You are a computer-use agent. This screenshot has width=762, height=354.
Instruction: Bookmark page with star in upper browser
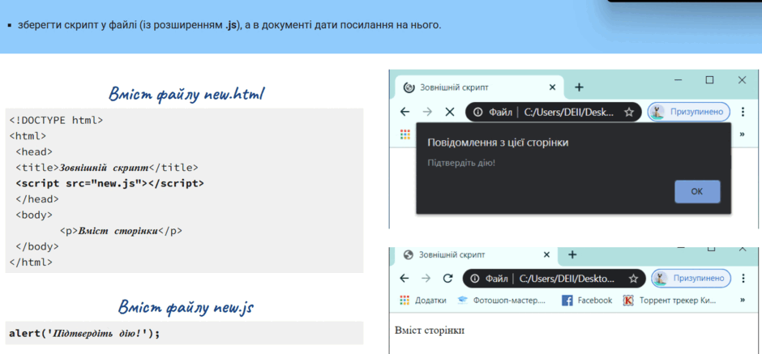[x=629, y=112]
